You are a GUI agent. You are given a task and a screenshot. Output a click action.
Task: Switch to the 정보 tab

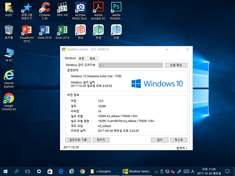coord(93,59)
